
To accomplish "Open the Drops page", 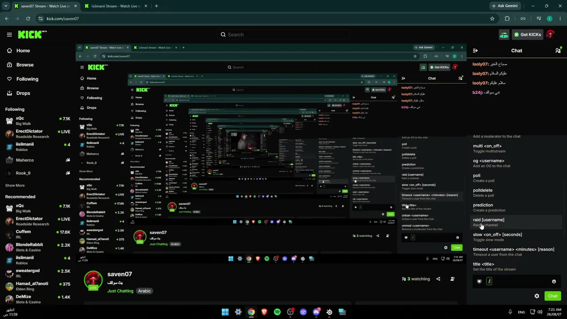I will (23, 93).
